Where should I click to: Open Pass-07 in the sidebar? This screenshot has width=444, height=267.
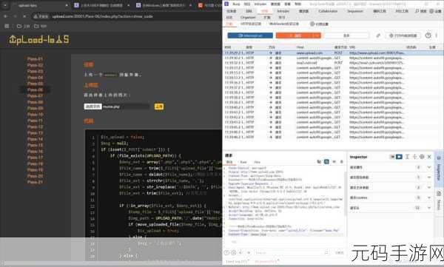tap(35, 96)
